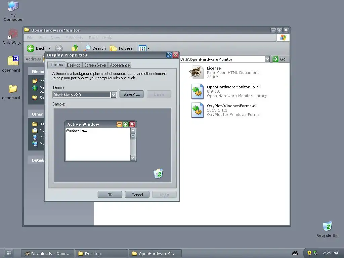Click the Windows flag logo in Explorer

pos(283,38)
